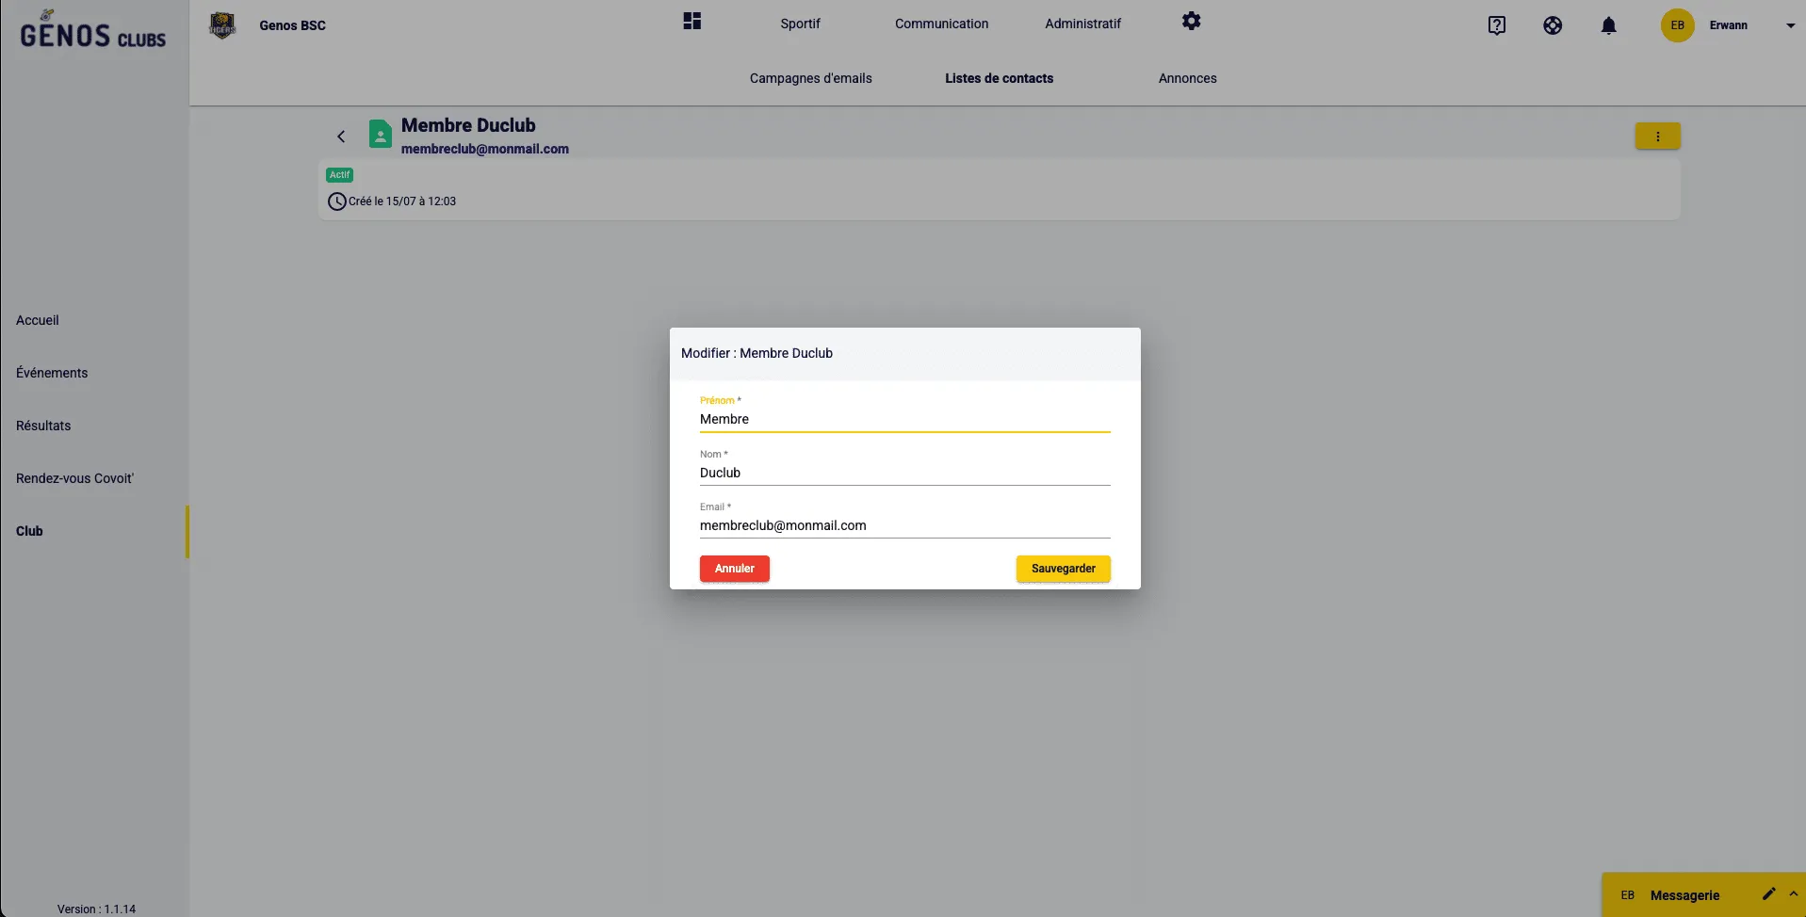
Task: Open the settings gear icon
Action: point(1191,22)
